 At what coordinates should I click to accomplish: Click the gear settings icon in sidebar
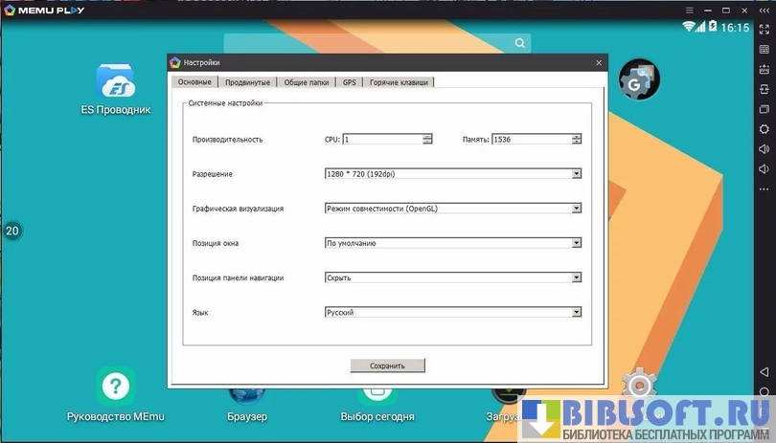(x=764, y=128)
